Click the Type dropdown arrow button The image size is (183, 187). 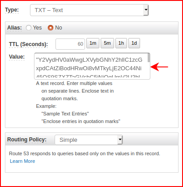(x=146, y=10)
